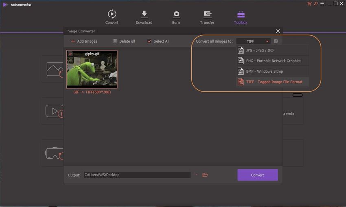
Task: Open the Download section
Action: click(x=144, y=17)
